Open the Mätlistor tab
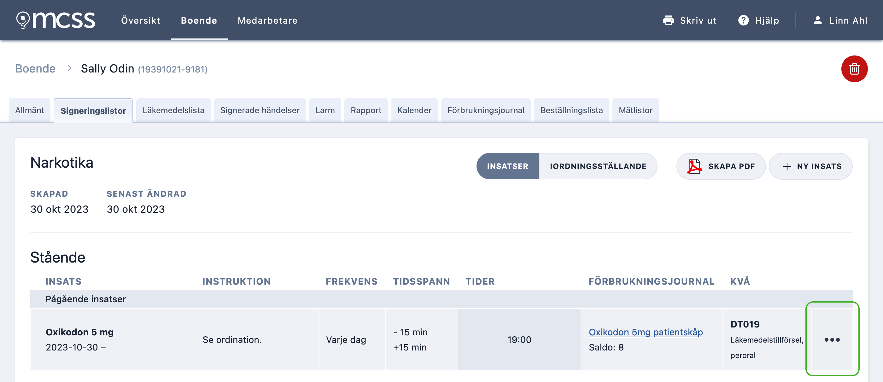The width and height of the screenshot is (883, 382). [x=635, y=110]
